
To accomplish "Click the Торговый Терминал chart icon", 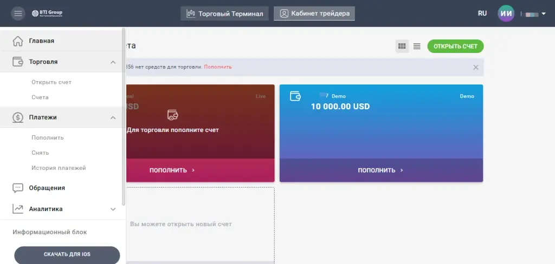I will pos(191,14).
